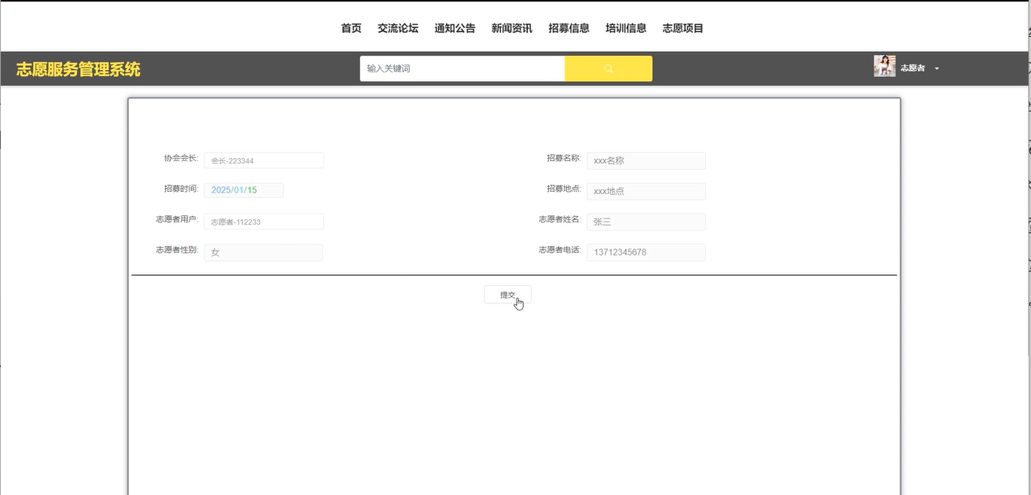Click the 志愿者 username text in header
The width and height of the screenshot is (1031, 495).
(912, 68)
